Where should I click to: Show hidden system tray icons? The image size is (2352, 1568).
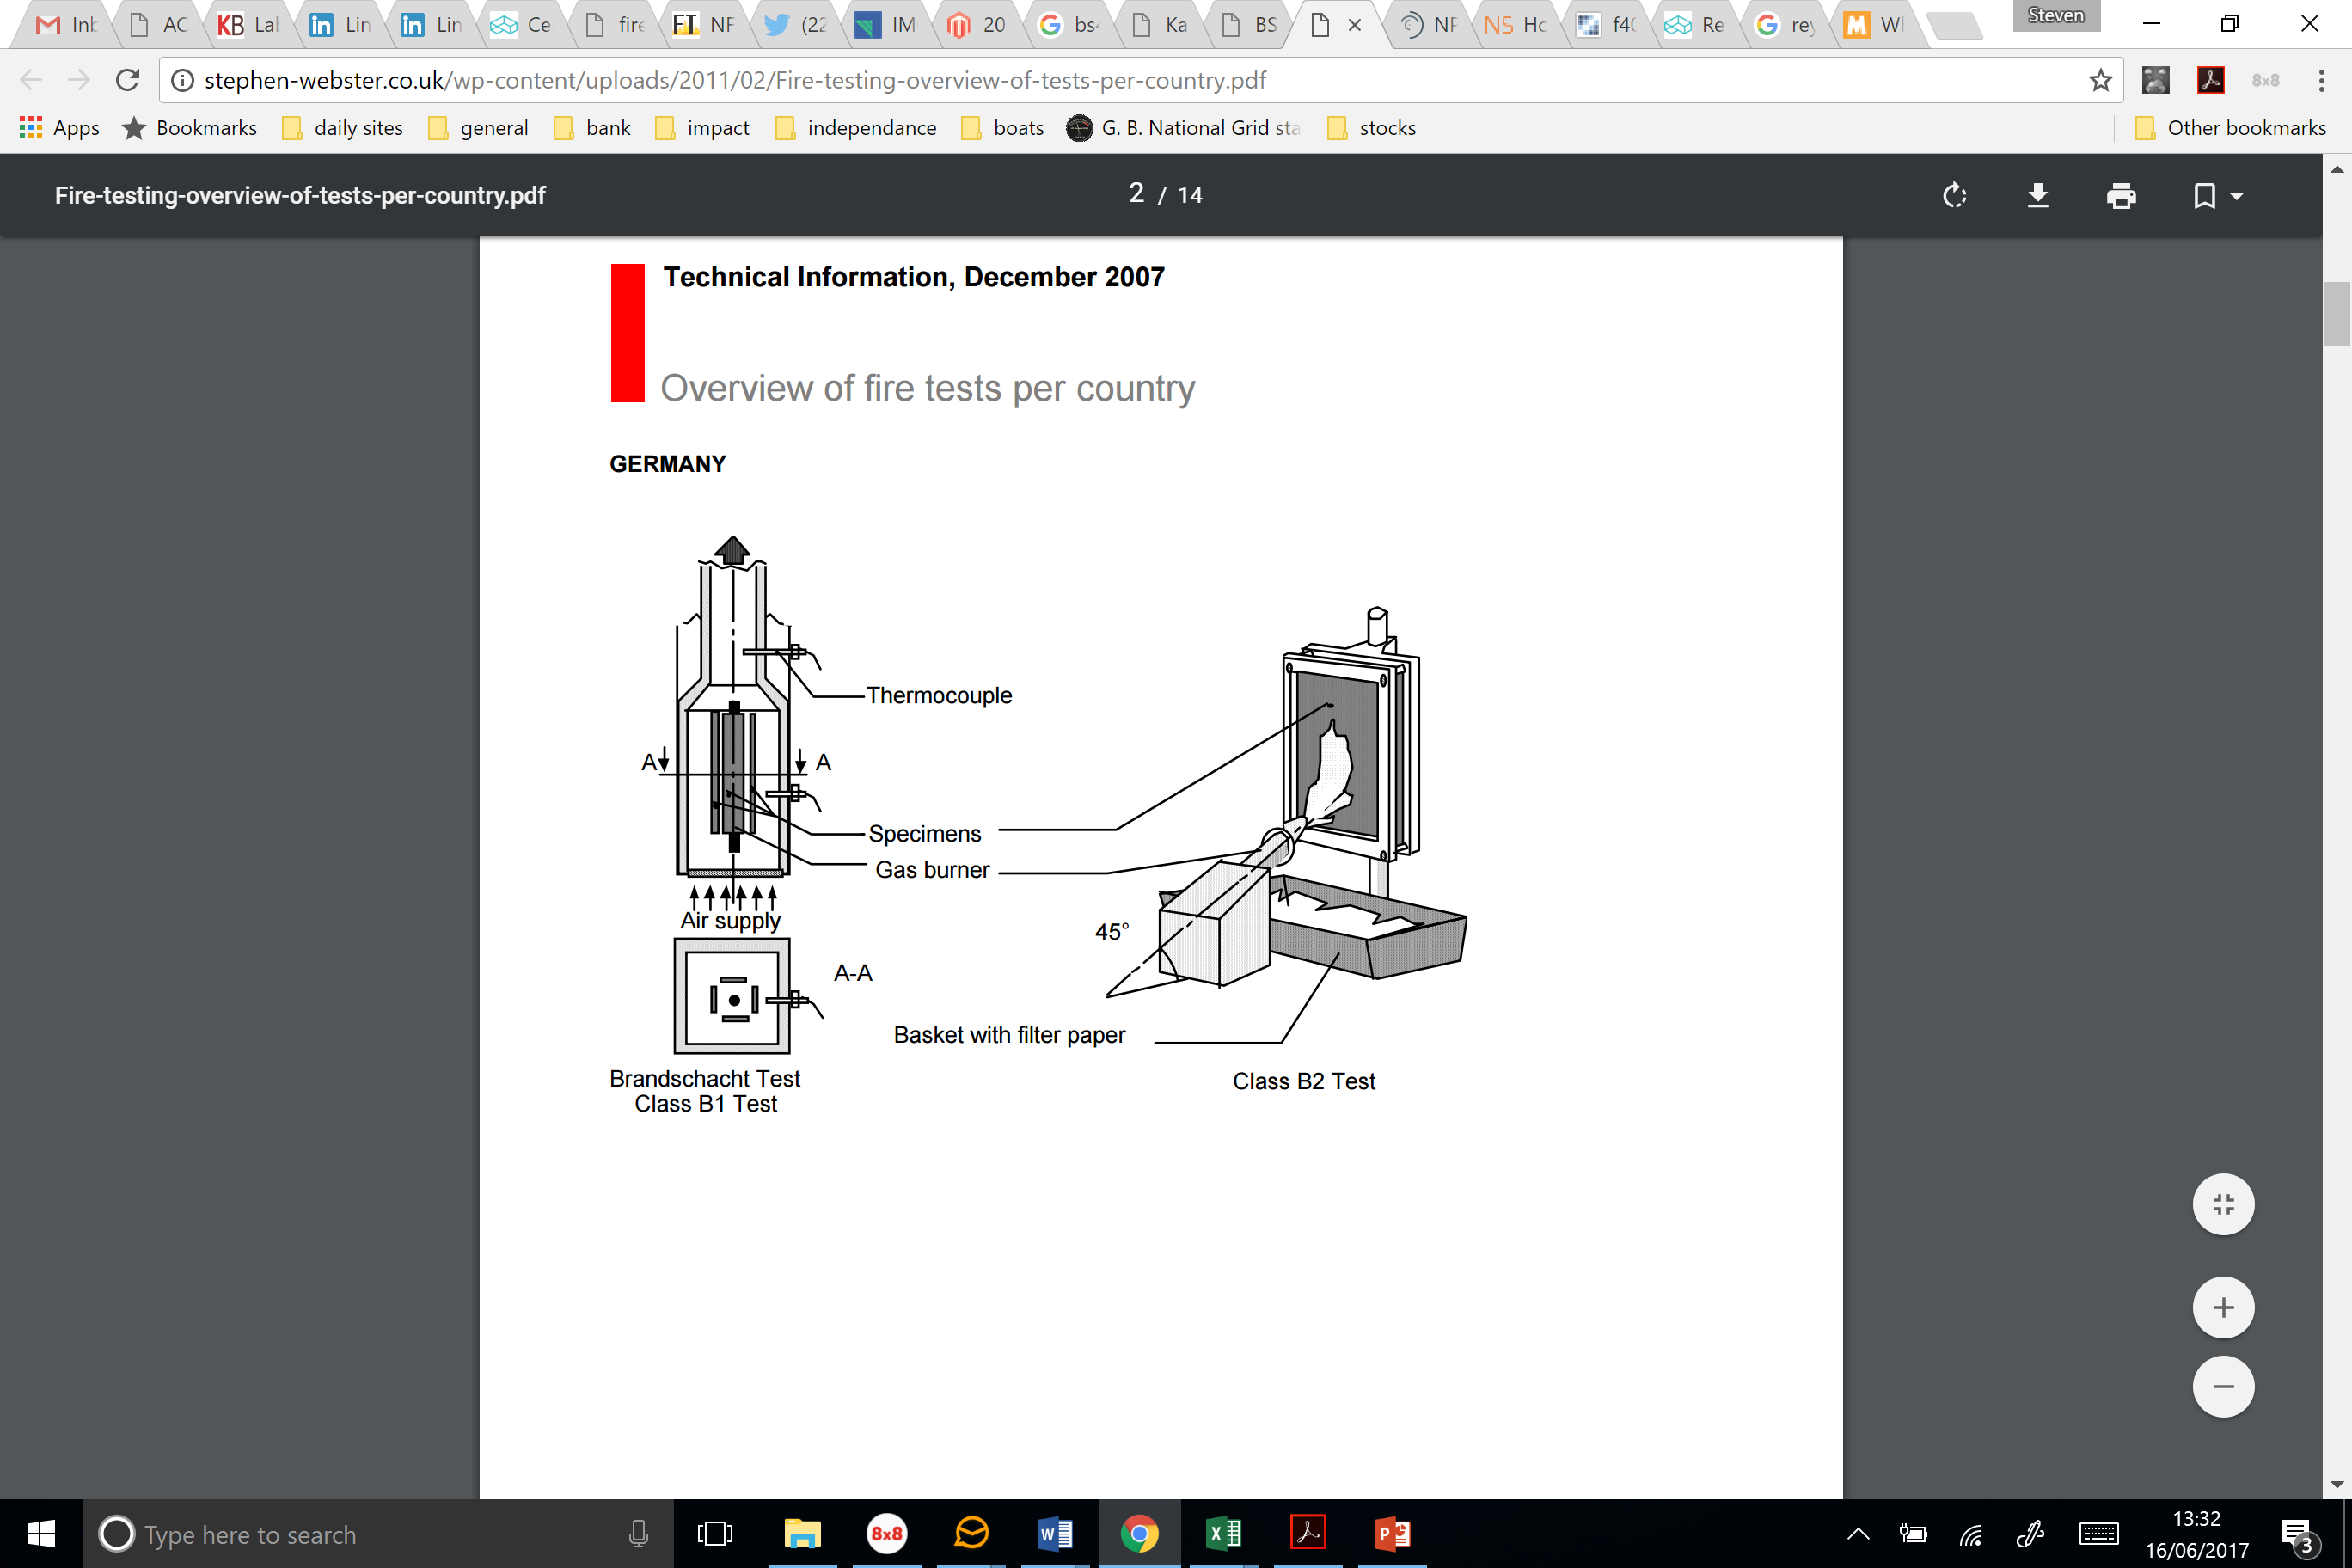coord(1858,1533)
